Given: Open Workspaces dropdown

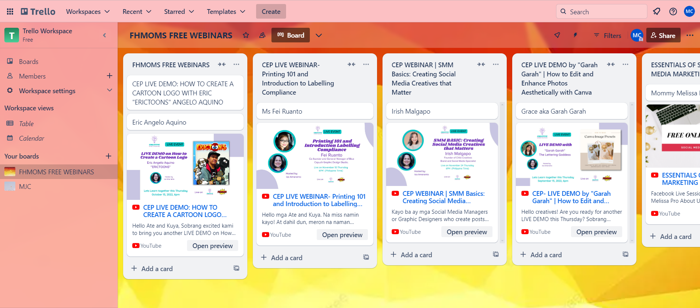Looking at the screenshot, I should (88, 12).
